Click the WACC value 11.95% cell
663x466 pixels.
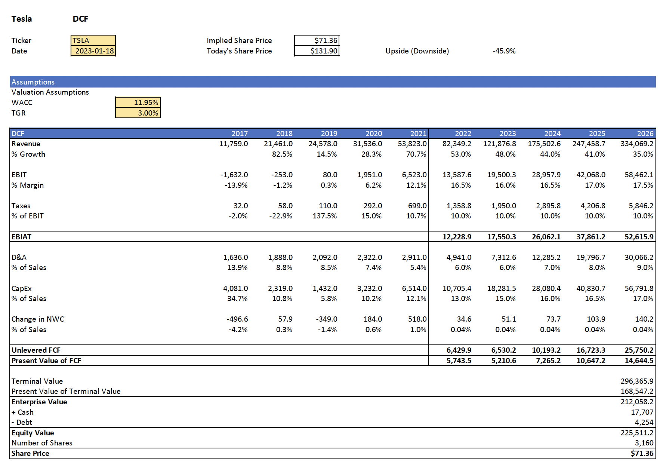tap(138, 102)
